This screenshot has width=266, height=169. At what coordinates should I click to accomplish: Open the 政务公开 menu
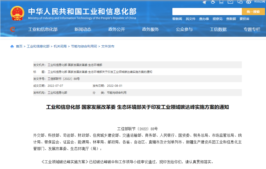click(117, 29)
